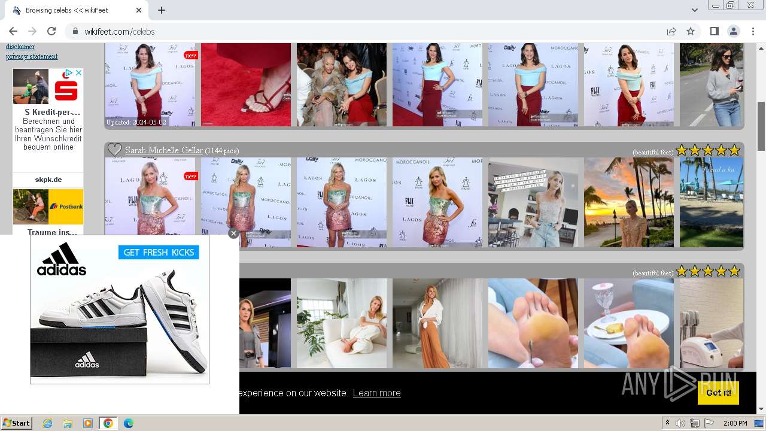Click Sarah Michelle Gellar's five-star rating
This screenshot has width=766, height=431.
coord(709,150)
